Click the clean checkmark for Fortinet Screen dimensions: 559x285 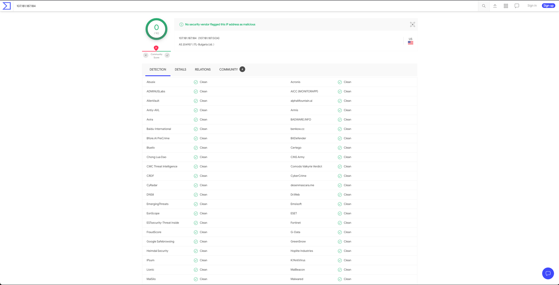pos(340,223)
